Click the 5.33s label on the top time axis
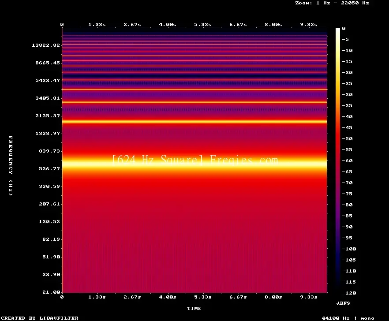Image resolution: width=389 pixels, height=321 pixels. [x=203, y=25]
